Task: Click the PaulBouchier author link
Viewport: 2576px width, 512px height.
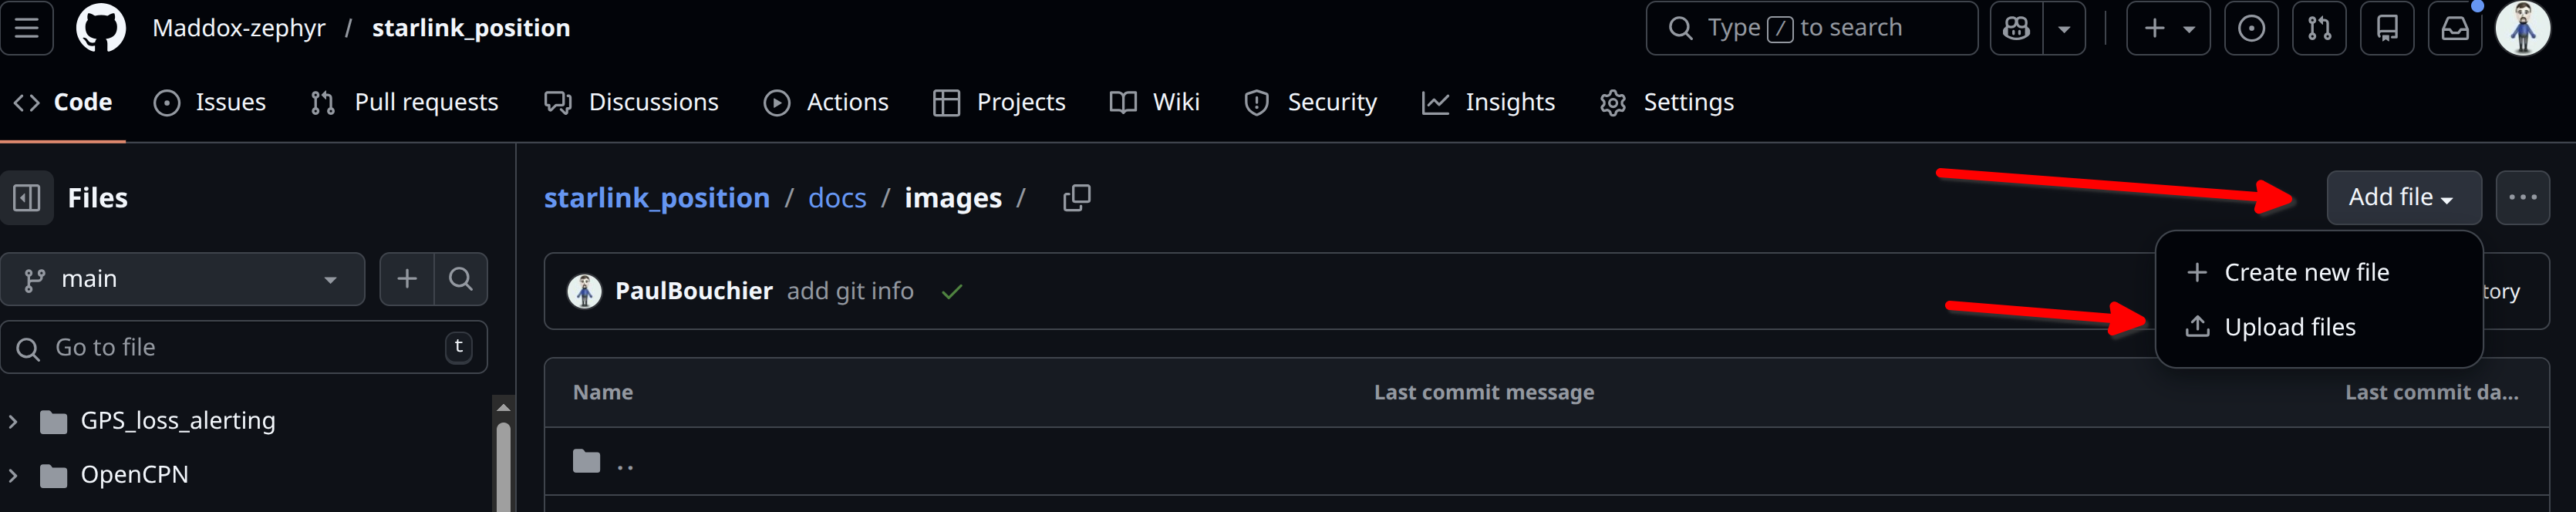Action: coord(693,291)
